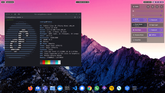Open Signal messenger from the dock

tap(82, 88)
